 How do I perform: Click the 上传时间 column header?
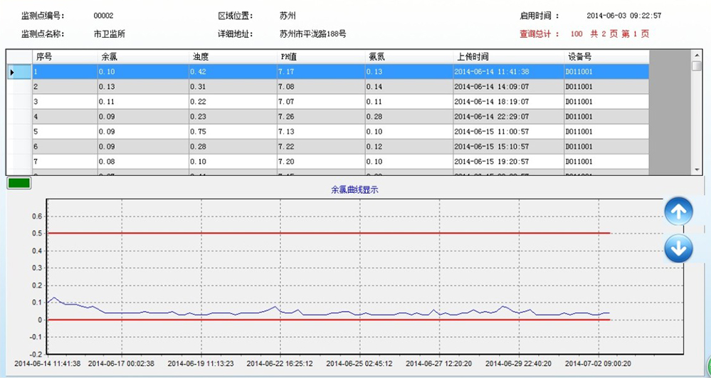[x=507, y=57]
